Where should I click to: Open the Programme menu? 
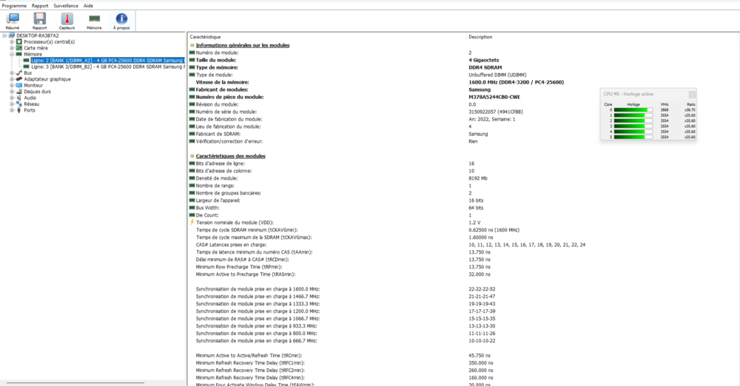(x=14, y=5)
